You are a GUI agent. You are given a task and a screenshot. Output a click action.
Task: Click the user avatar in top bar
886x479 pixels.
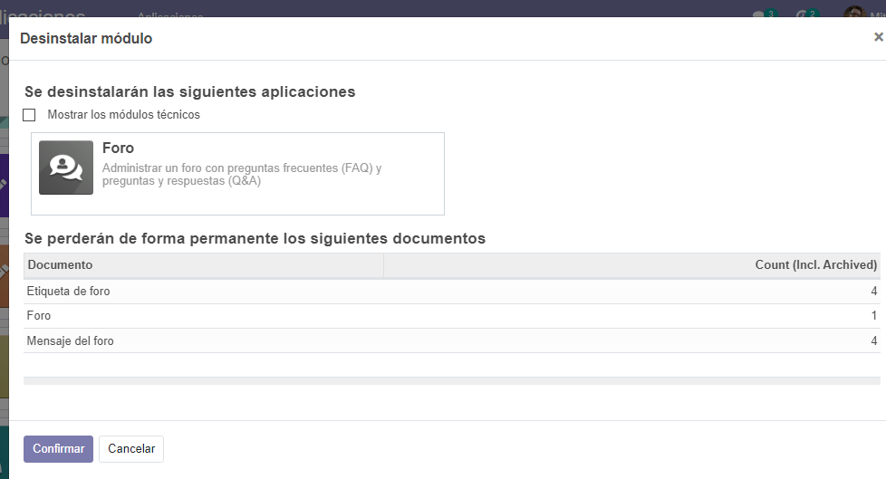(852, 14)
